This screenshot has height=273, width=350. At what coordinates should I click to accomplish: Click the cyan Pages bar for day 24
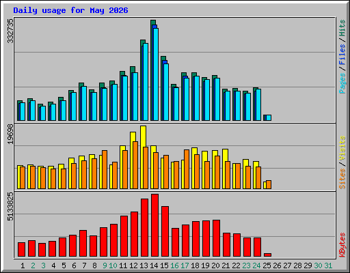[x=258, y=105]
